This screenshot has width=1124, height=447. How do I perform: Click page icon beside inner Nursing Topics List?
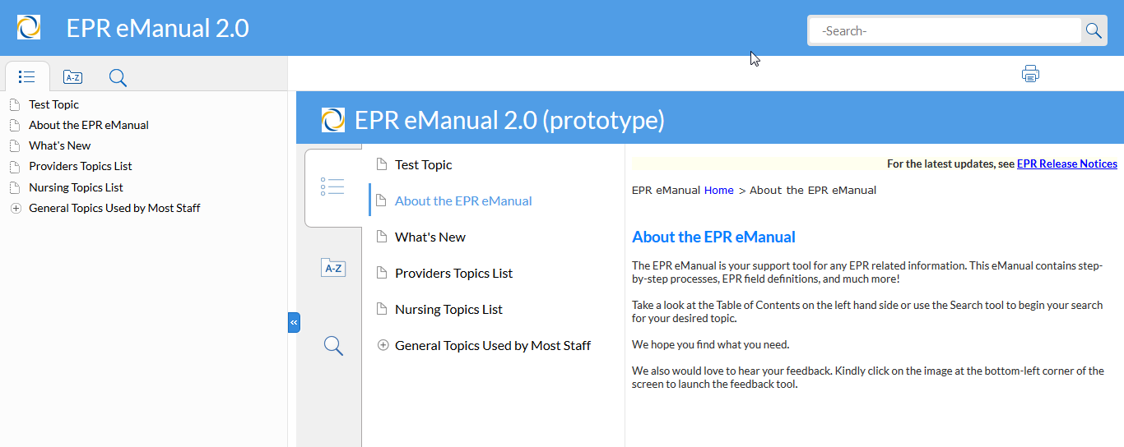click(x=382, y=309)
